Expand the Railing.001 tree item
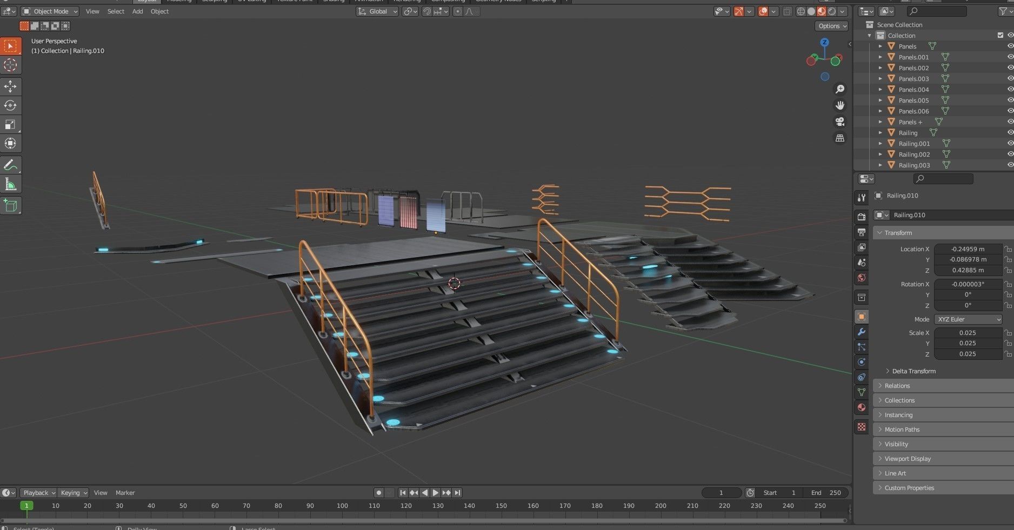 (880, 143)
